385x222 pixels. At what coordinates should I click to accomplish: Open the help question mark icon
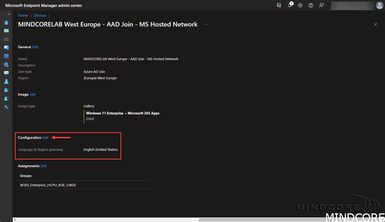[311, 5]
